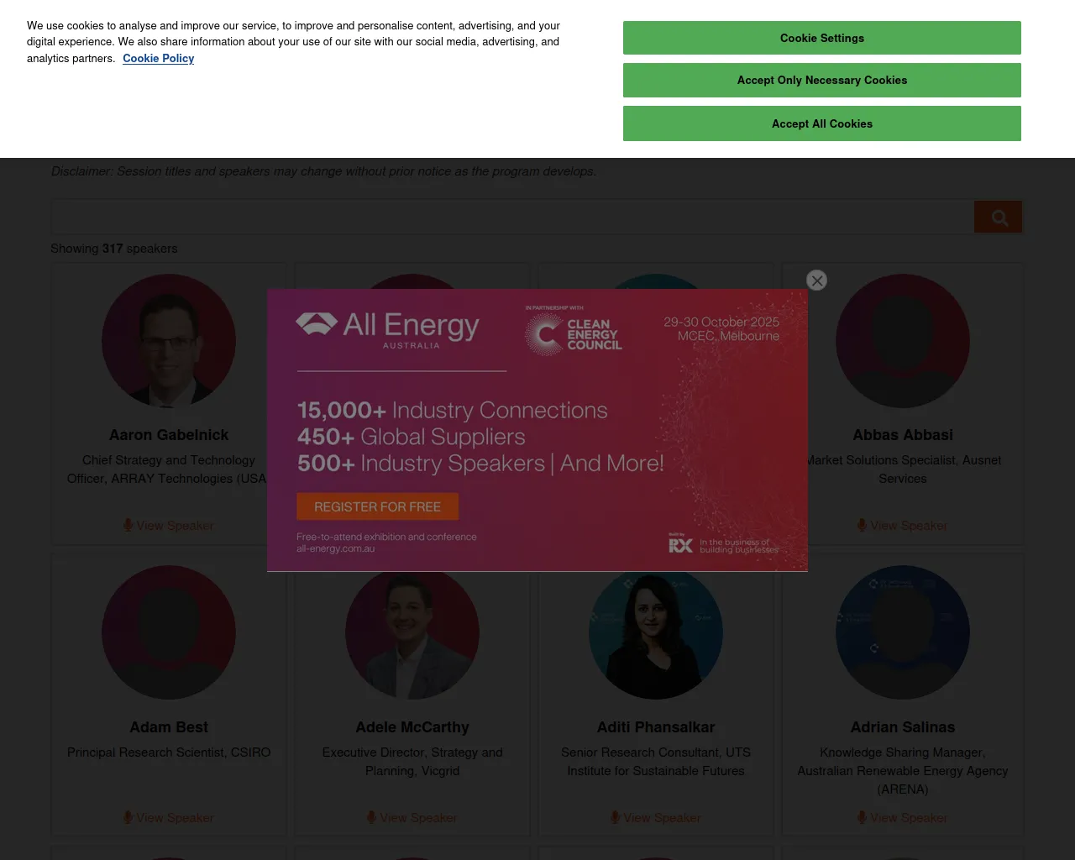Click the name Aaron Gabelnick

coord(169,435)
